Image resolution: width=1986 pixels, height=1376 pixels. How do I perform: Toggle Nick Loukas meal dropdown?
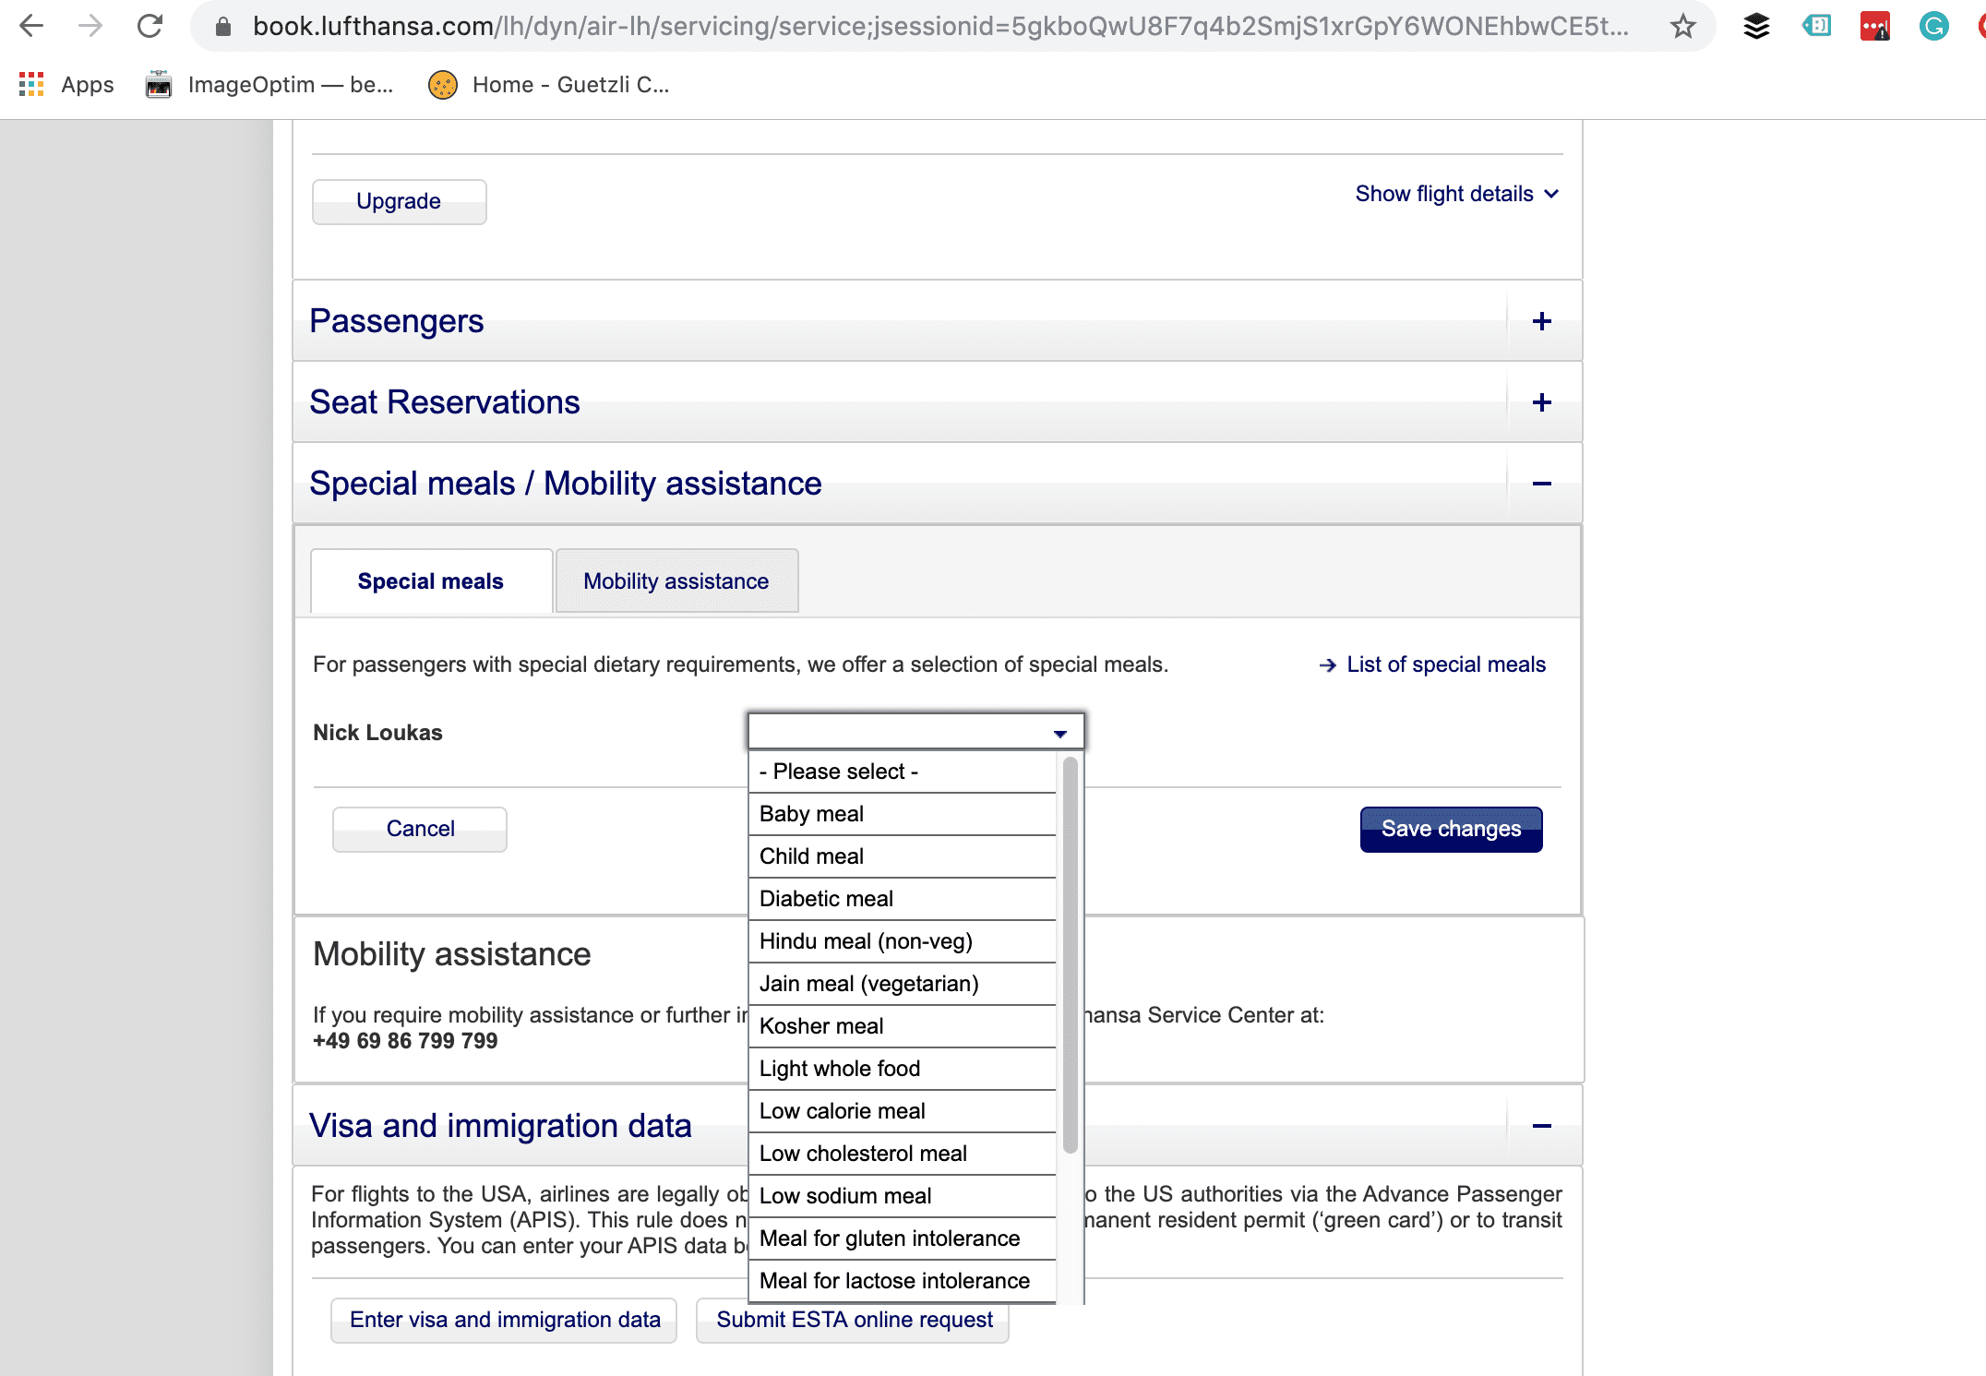pyautogui.click(x=915, y=732)
